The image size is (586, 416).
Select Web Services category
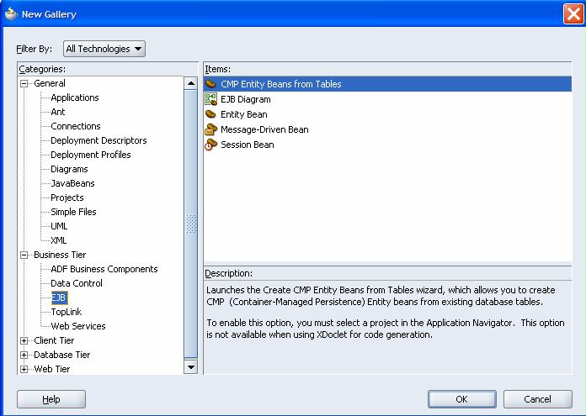pos(78,326)
